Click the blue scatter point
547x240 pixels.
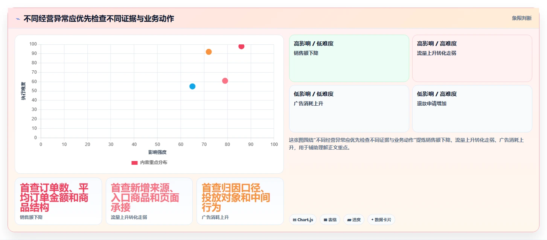click(x=192, y=86)
